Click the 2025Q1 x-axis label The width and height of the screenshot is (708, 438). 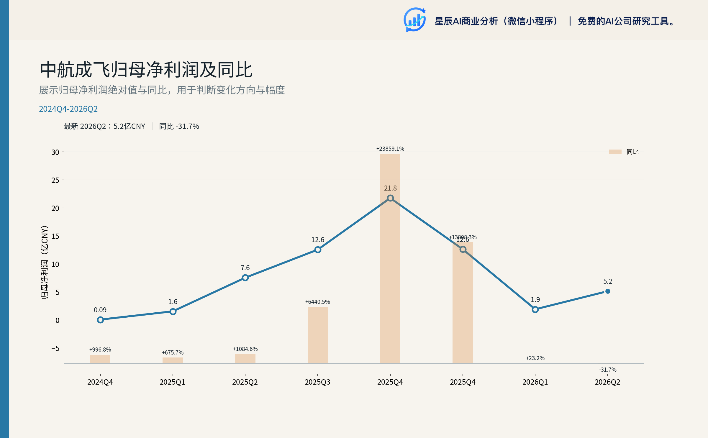tap(173, 382)
